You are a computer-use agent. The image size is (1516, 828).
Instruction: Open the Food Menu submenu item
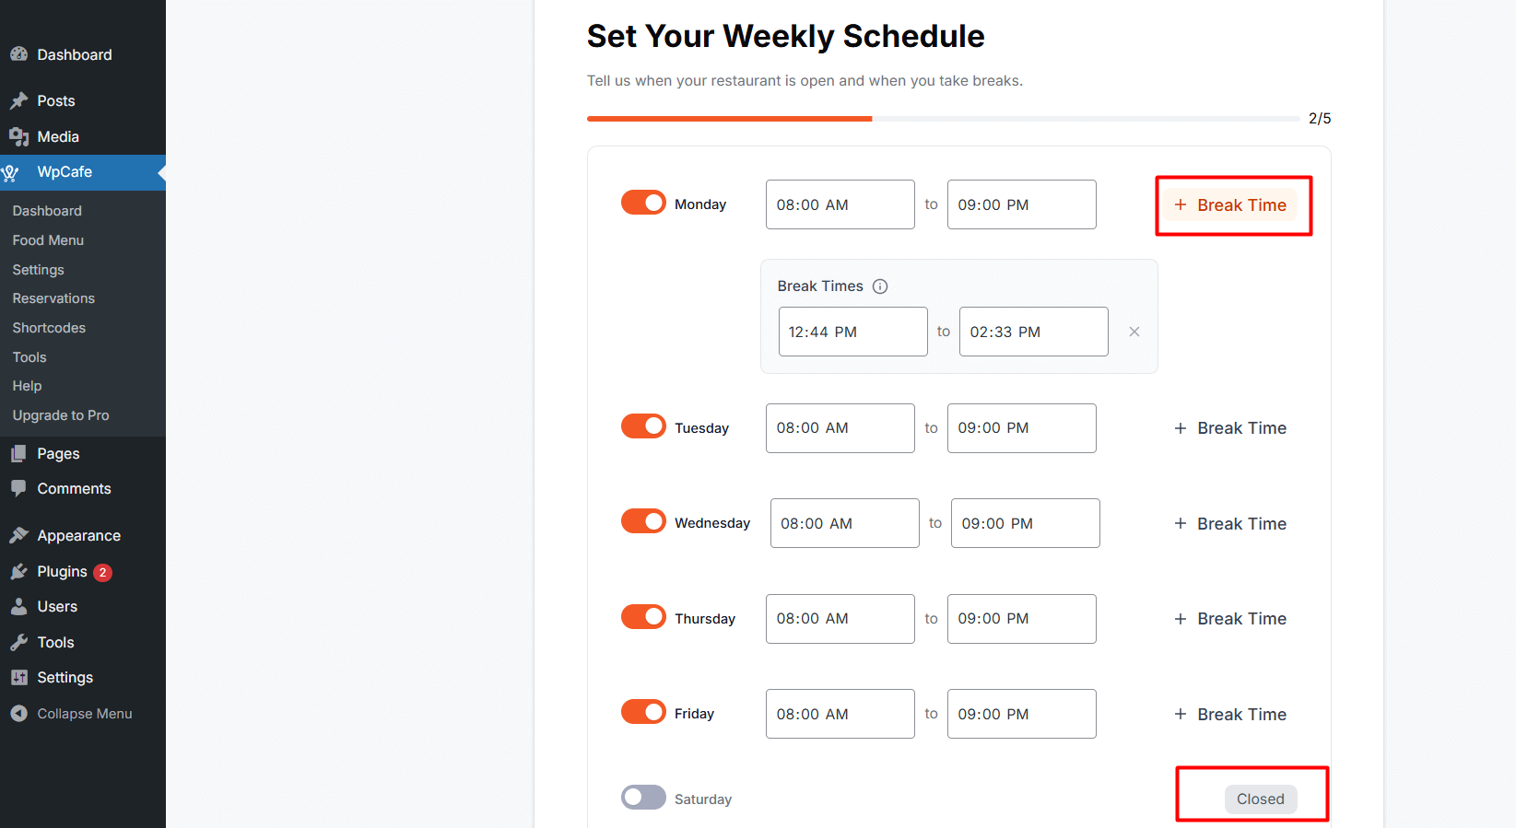coord(48,240)
